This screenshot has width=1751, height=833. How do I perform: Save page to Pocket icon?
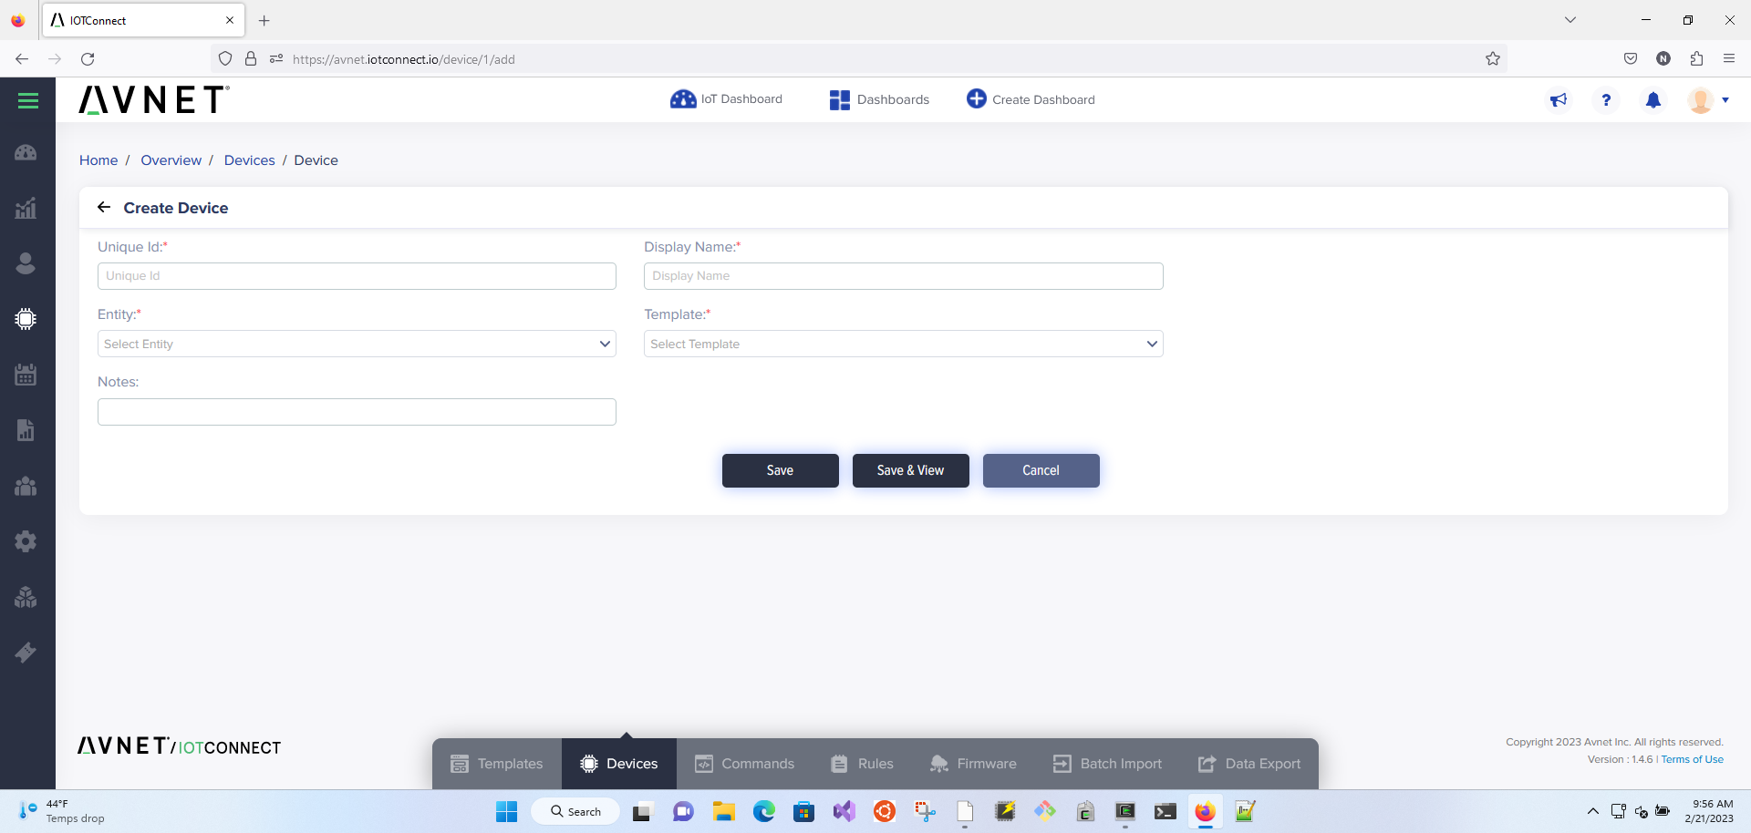click(x=1631, y=59)
